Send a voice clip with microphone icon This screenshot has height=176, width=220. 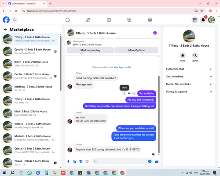click(x=68, y=161)
